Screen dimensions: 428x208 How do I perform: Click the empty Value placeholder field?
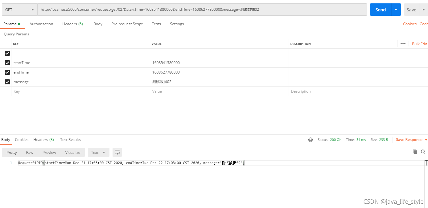tap(219, 91)
